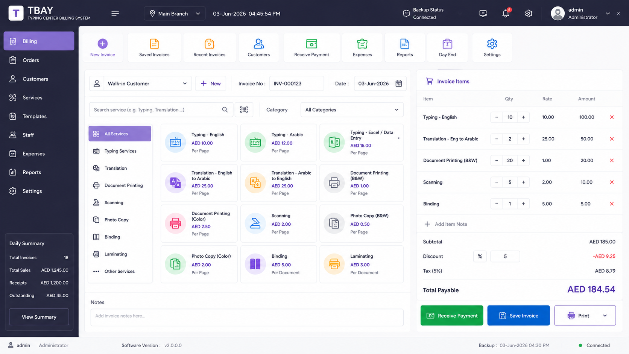Open Reports toolbar icon
This screenshot has height=354, width=629.
point(405,48)
